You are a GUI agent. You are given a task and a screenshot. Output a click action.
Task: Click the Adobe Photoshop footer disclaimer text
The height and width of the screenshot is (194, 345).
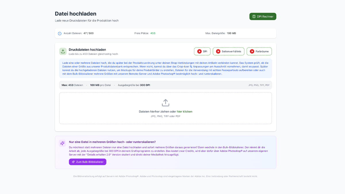point(166,176)
